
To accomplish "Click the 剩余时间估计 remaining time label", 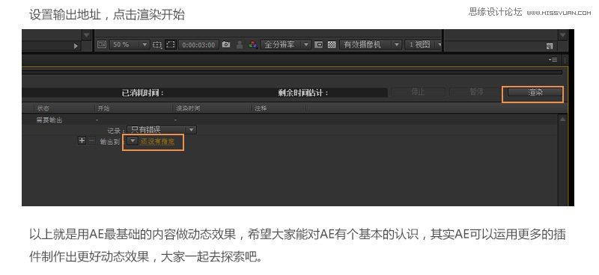I will tap(303, 93).
